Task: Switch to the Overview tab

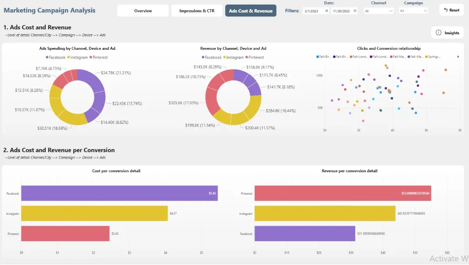Action: 143,11
